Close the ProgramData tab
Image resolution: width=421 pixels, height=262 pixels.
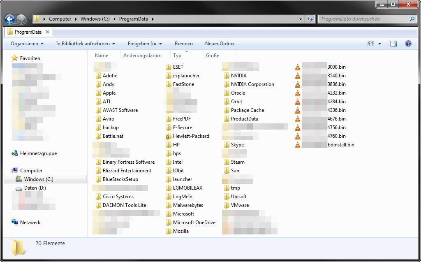(48, 32)
